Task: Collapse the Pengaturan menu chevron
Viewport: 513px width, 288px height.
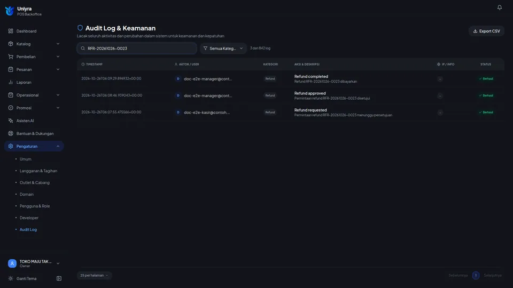Action: click(58, 146)
